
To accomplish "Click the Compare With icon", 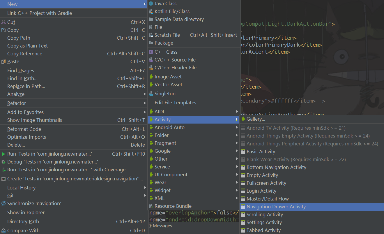I will [x=3, y=231].
